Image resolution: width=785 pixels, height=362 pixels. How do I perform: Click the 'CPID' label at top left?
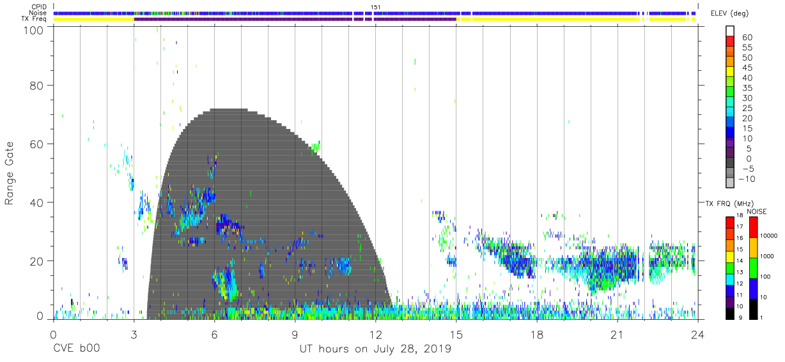point(38,7)
